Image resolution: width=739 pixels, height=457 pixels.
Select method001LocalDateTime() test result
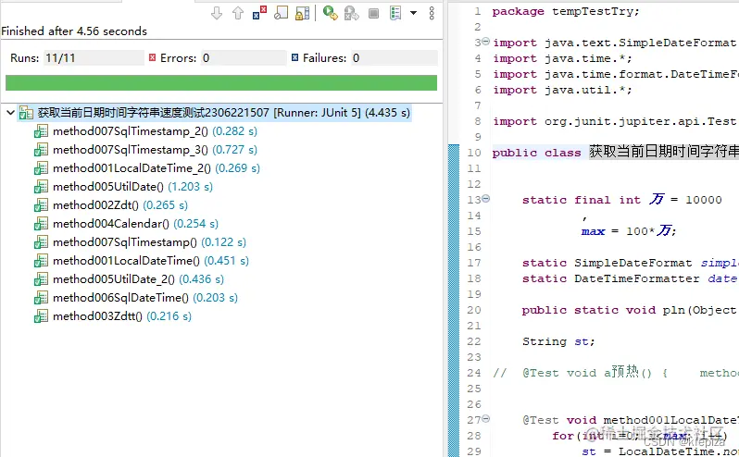point(151,261)
